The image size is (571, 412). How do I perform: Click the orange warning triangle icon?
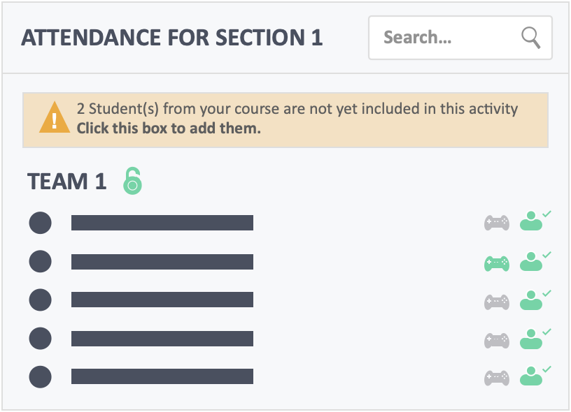pyautogui.click(x=55, y=117)
